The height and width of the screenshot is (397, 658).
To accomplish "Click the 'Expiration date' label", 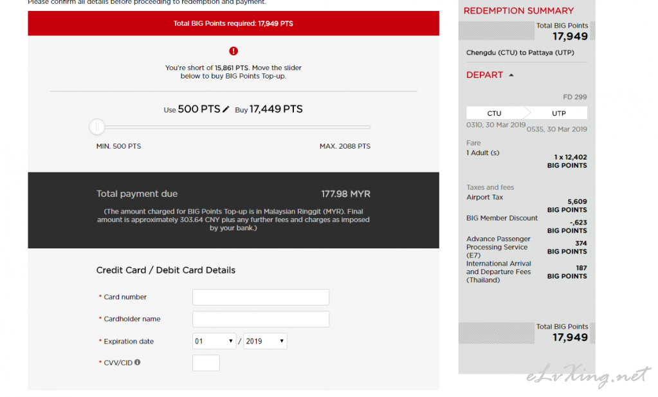I will (x=129, y=341).
